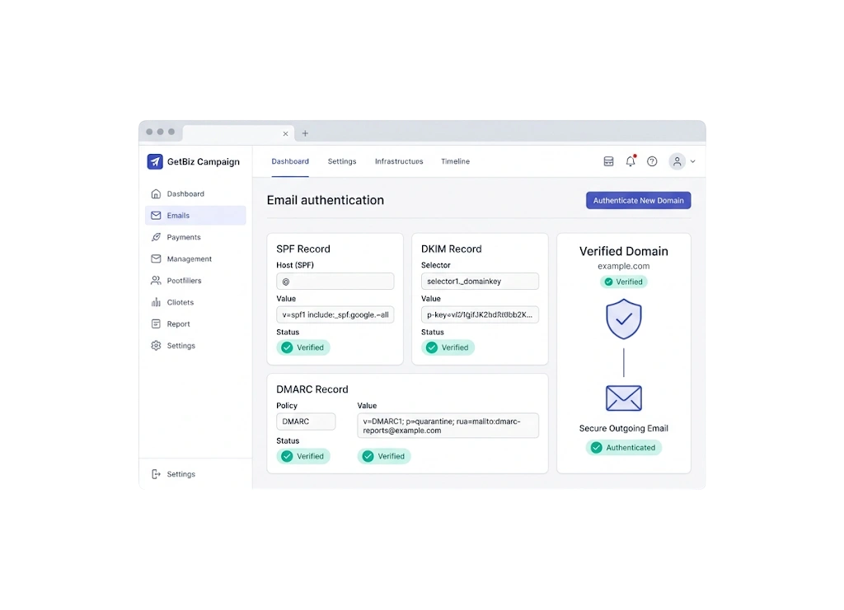Click the DMARC Policy field
The height and width of the screenshot is (610, 844).
pyautogui.click(x=306, y=421)
